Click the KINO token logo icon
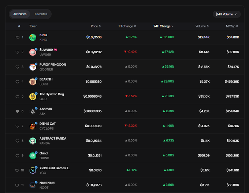The height and width of the screenshot is (193, 249). 33,38
